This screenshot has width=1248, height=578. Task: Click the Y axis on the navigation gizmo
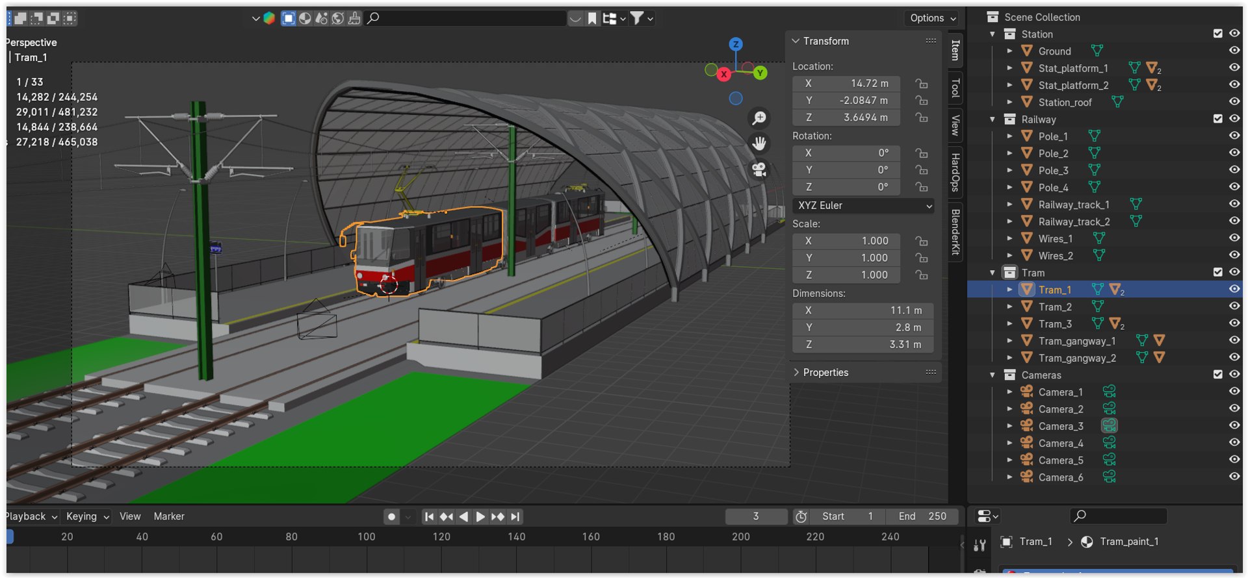pos(760,73)
